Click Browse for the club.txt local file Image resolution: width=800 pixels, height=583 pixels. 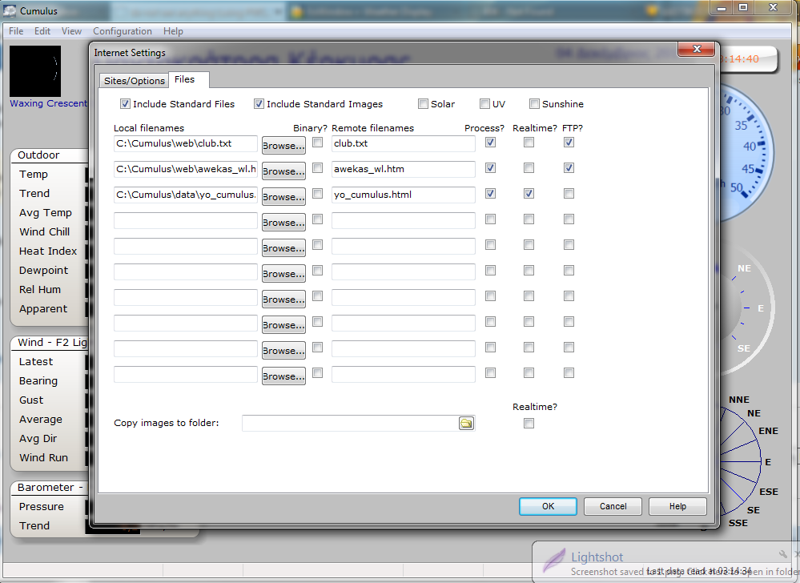point(283,146)
